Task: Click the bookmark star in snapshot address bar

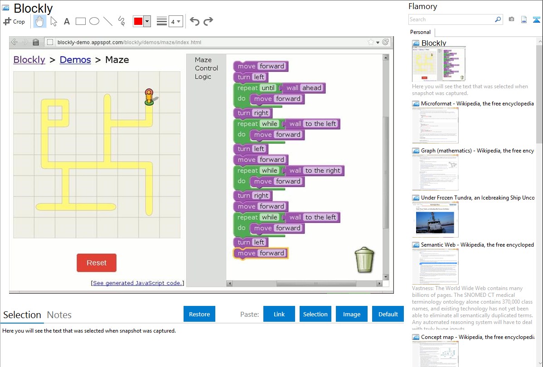Action: [x=371, y=42]
